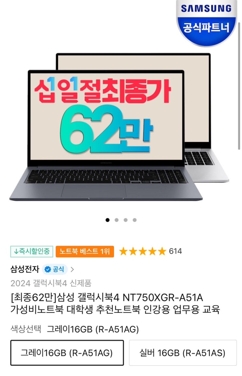
Task: Click the blue verified checkmark icon
Action: [x=48, y=270]
